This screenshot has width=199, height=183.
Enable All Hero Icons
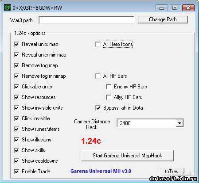click(98, 44)
